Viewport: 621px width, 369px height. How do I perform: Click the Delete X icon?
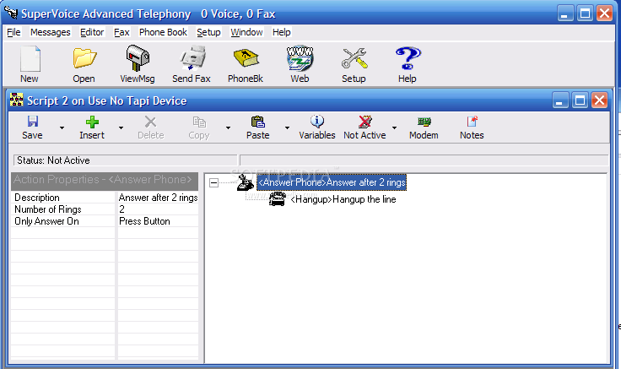150,122
